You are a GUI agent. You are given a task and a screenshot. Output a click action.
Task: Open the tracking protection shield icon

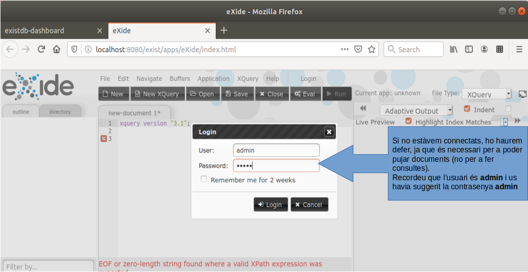[x=74, y=49]
